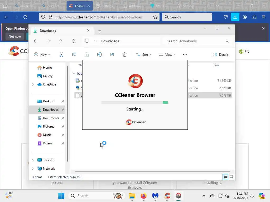Open Firefox downloads panel
This screenshot has width=270, height=202.
pyautogui.click(x=235, y=17)
